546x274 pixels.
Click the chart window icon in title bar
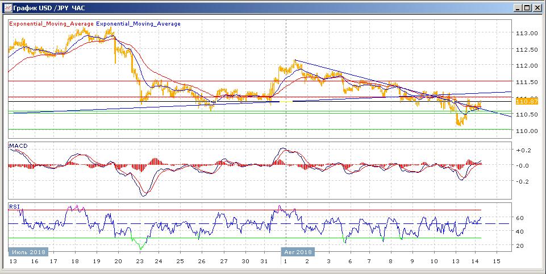[7, 7]
